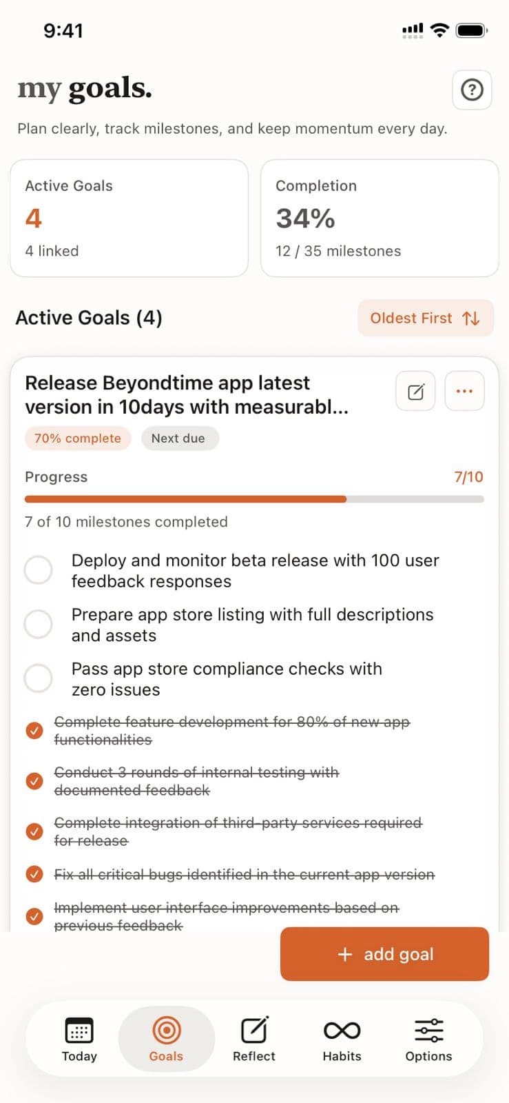Uncheck the critical bugs fixed milestone
This screenshot has height=1103, width=509.
[x=34, y=873]
